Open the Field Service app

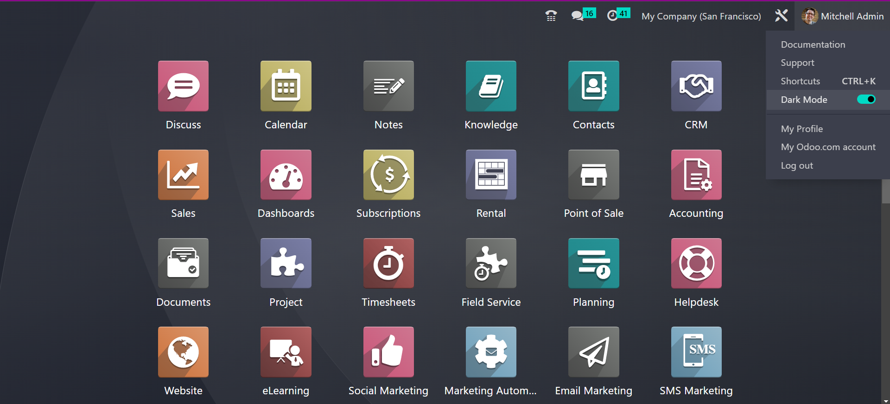point(491,263)
